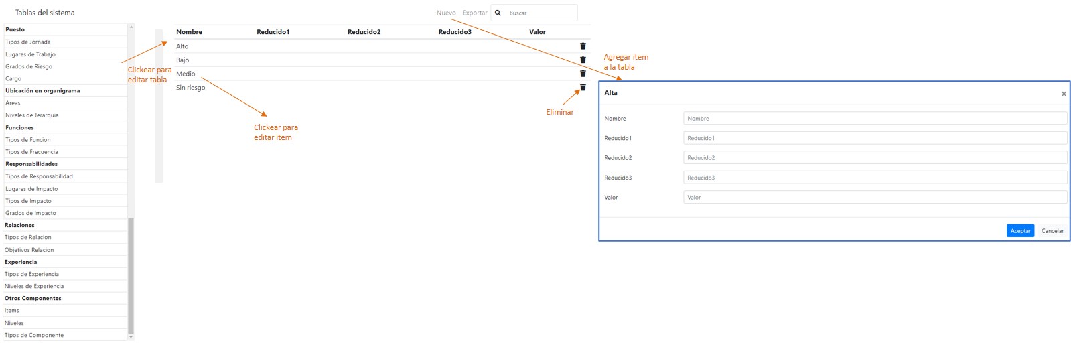Screen dimensions: 1071x345
Task: Open Grados de Riesgo table
Action: (x=29, y=66)
